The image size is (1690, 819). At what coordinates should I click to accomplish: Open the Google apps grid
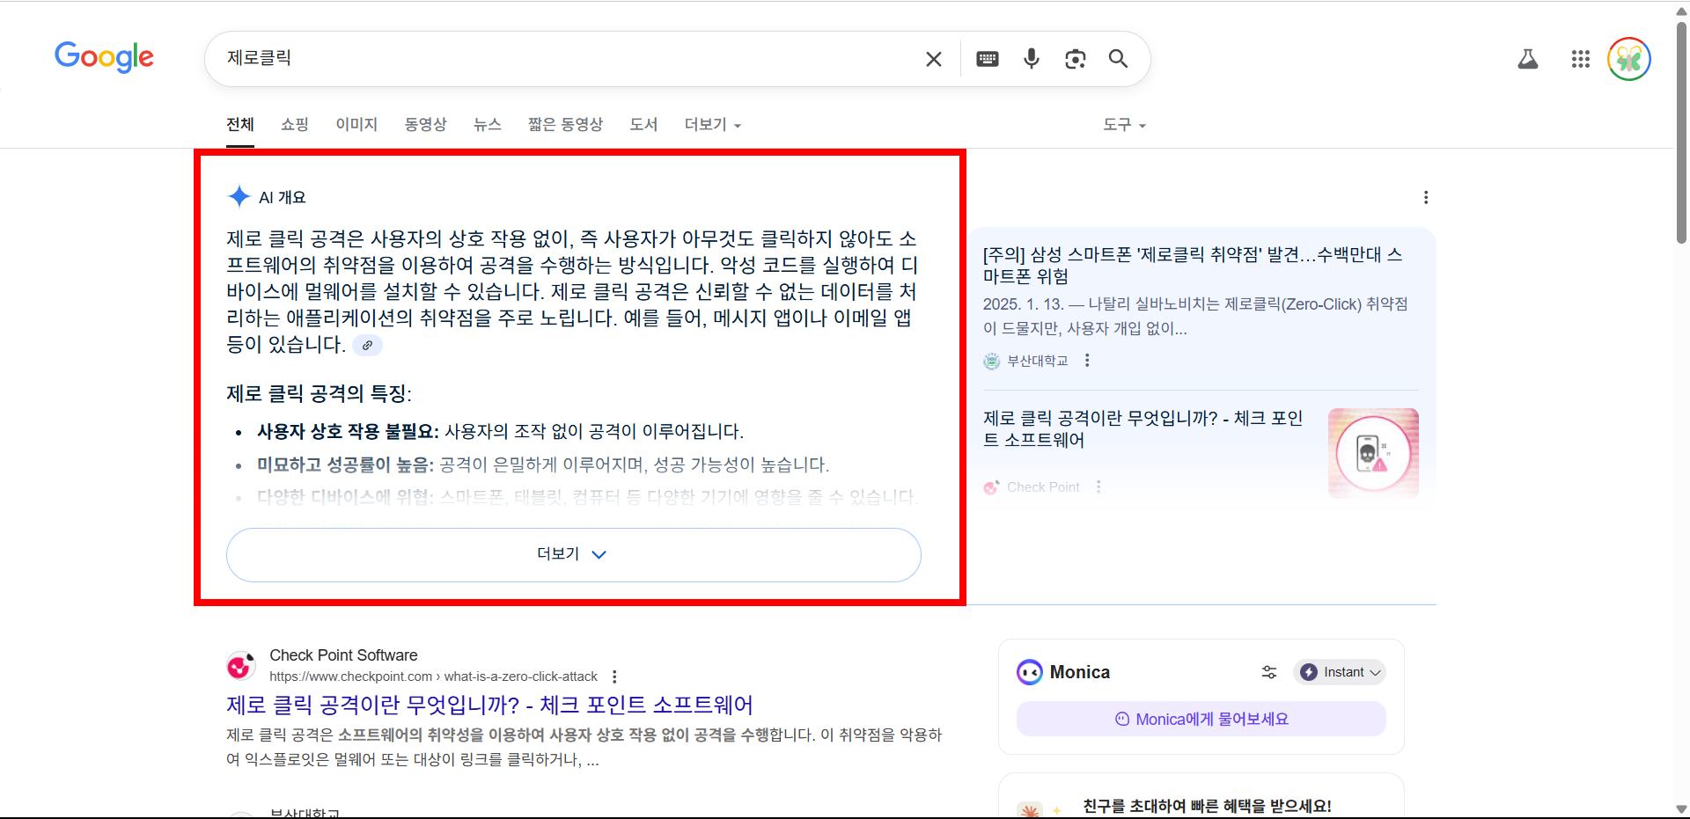click(1581, 59)
